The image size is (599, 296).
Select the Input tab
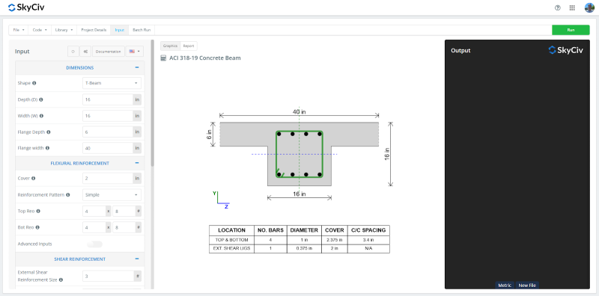(x=120, y=30)
